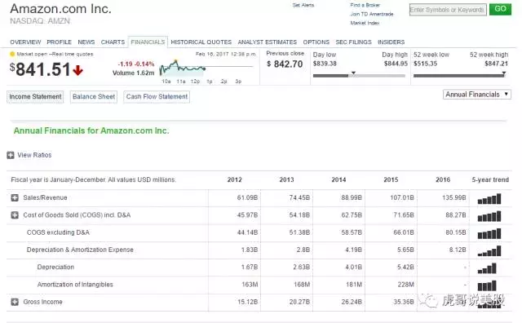Click Sales/Revenue 5-year trend bar chart
Image resolution: width=522 pixels, height=323 pixels.
[x=489, y=199]
